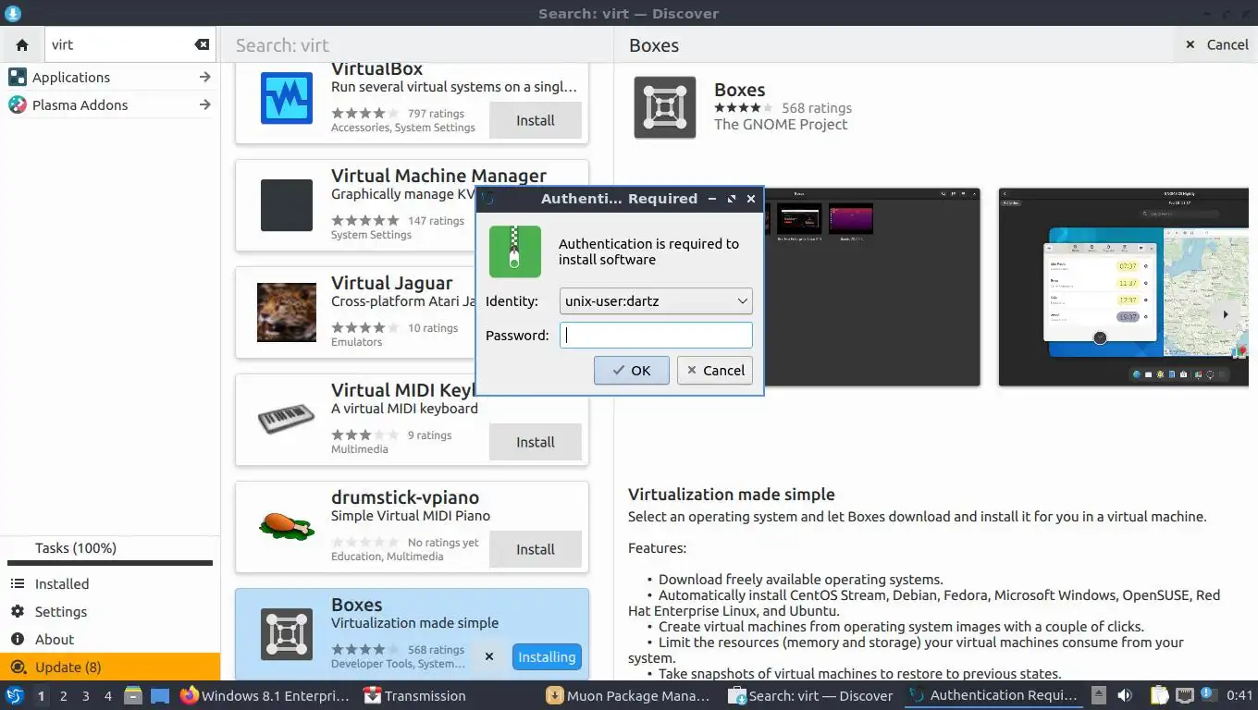
Task: Open the file manager from the taskbar
Action: pos(133,695)
